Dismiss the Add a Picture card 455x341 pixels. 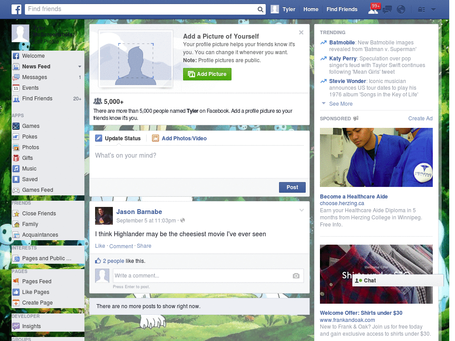[301, 32]
